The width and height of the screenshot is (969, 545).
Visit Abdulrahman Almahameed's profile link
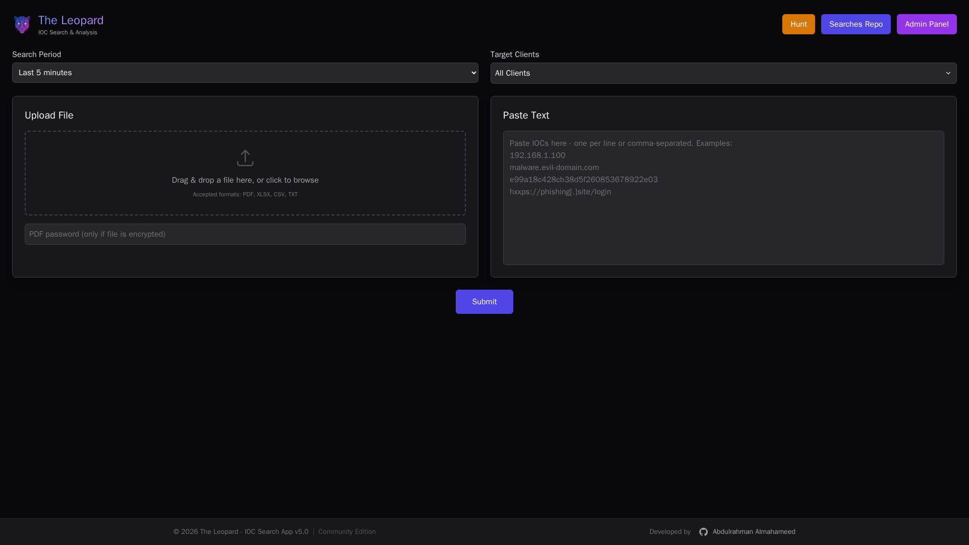(753, 532)
